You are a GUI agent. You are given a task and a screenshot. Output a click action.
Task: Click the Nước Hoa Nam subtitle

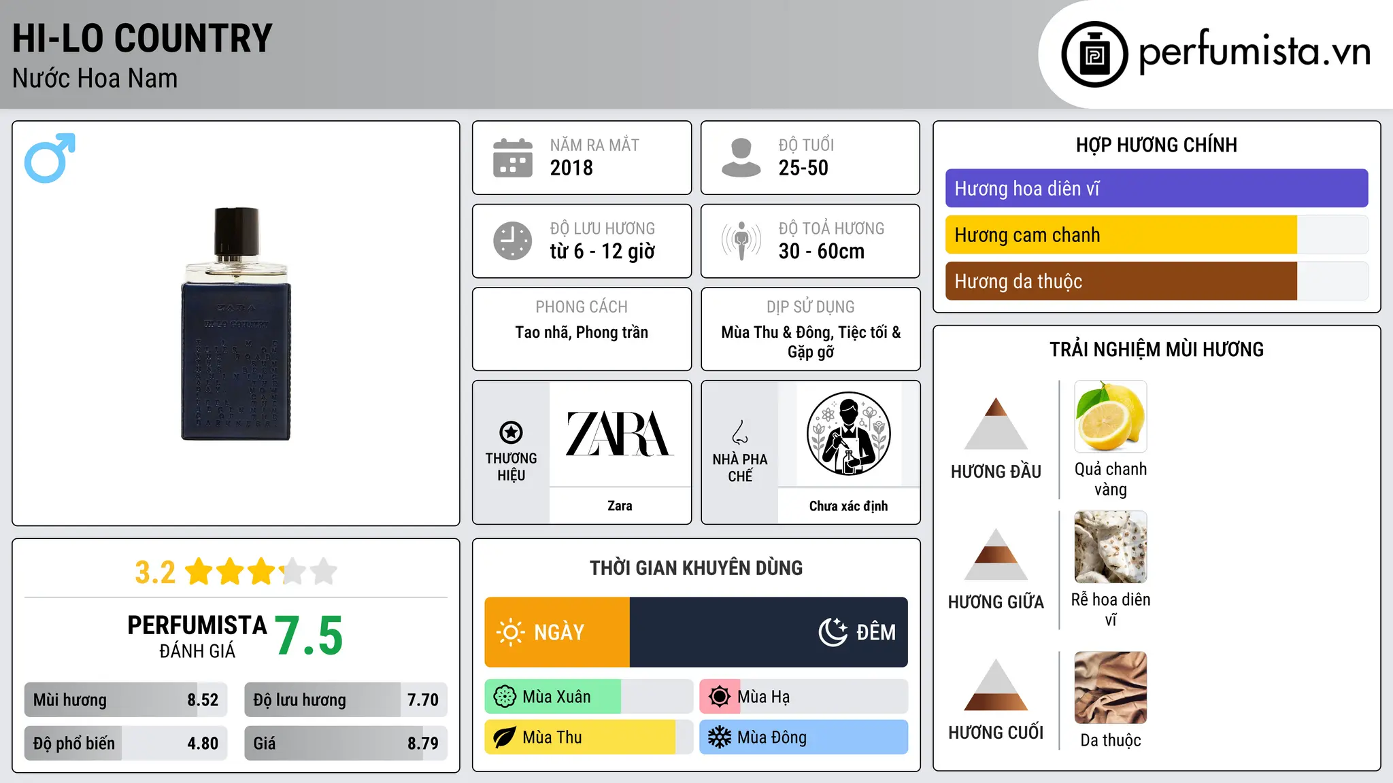[95, 78]
